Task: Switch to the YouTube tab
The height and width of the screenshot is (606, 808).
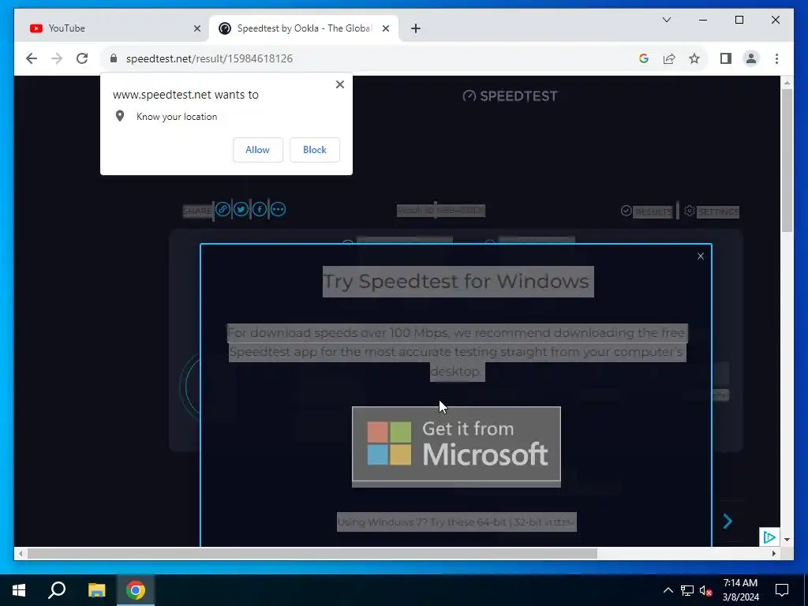Action: 112,28
